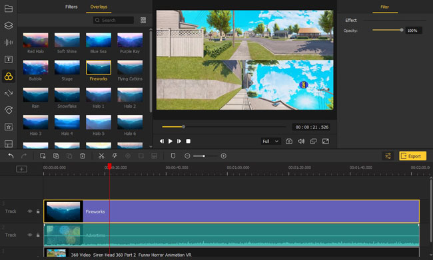
Task: Open the layers panel in sidebar
Action: click(9, 25)
